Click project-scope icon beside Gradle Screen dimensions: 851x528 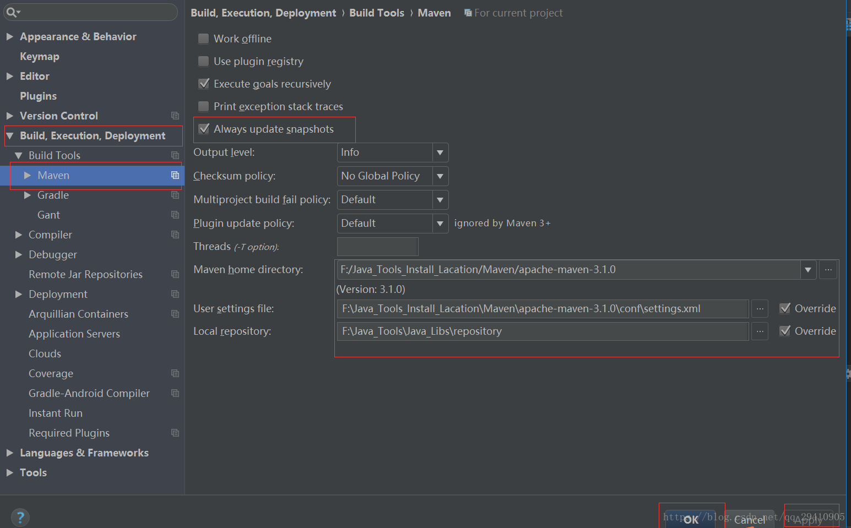(175, 195)
